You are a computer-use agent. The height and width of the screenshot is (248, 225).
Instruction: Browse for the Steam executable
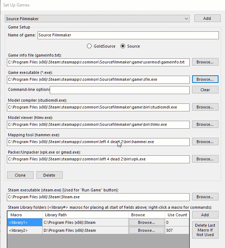click(x=205, y=197)
